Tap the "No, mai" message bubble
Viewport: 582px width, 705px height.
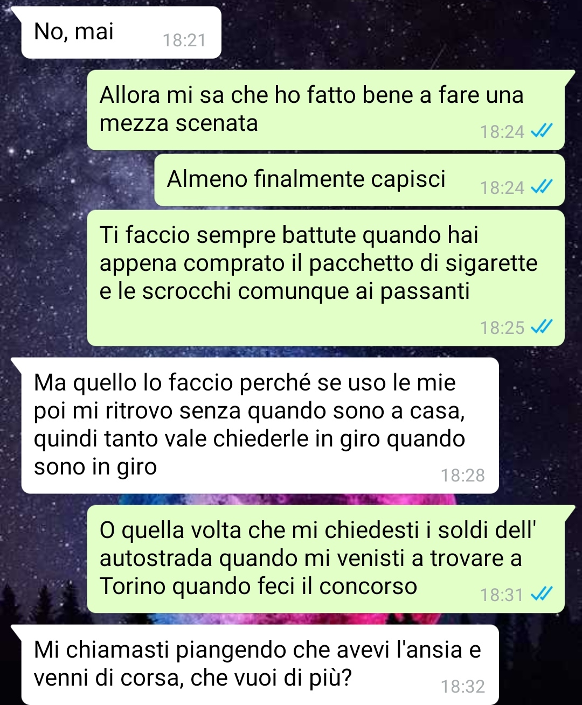(x=121, y=32)
